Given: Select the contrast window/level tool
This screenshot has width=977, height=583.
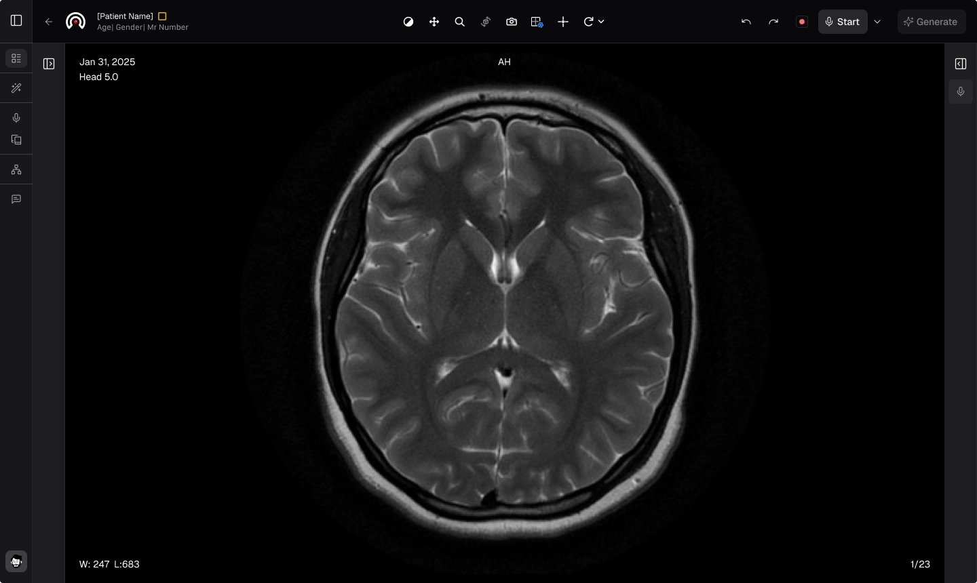Looking at the screenshot, I should (408, 22).
